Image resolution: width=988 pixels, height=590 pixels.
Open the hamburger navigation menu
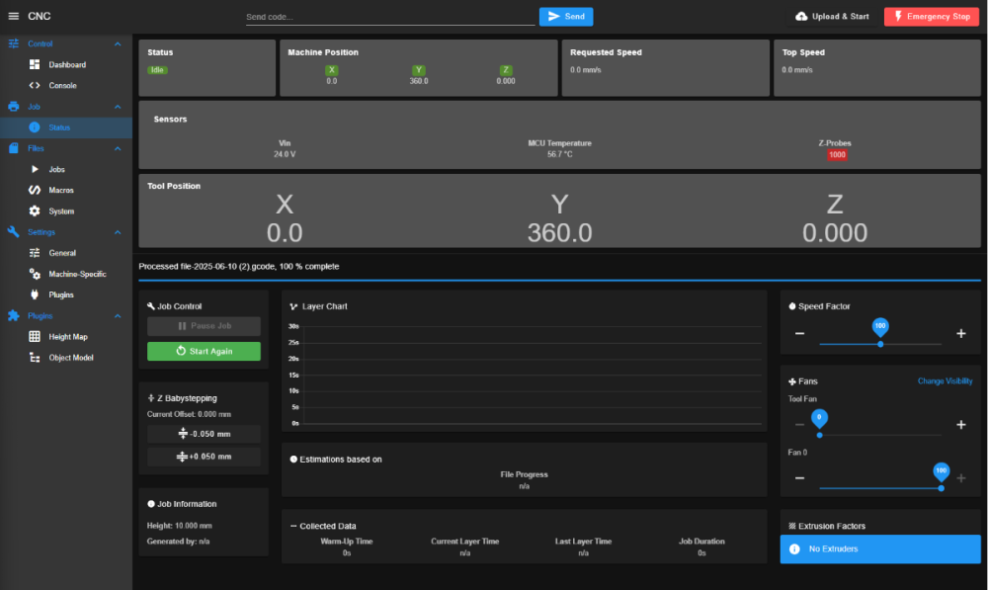(x=13, y=17)
